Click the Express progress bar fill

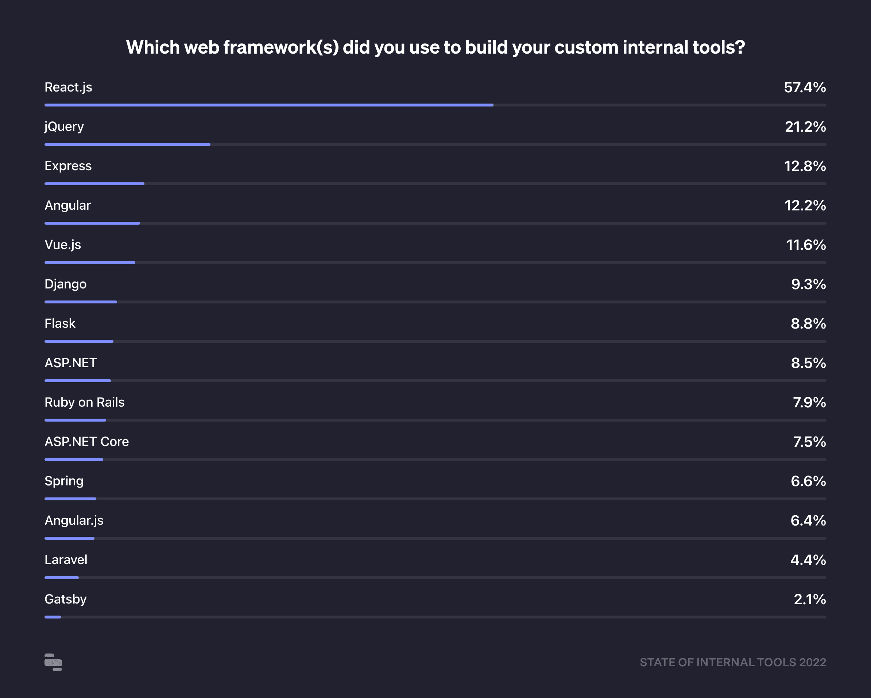[x=94, y=184]
